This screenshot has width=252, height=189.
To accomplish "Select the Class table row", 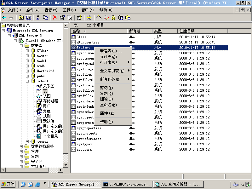I will [149, 37].
